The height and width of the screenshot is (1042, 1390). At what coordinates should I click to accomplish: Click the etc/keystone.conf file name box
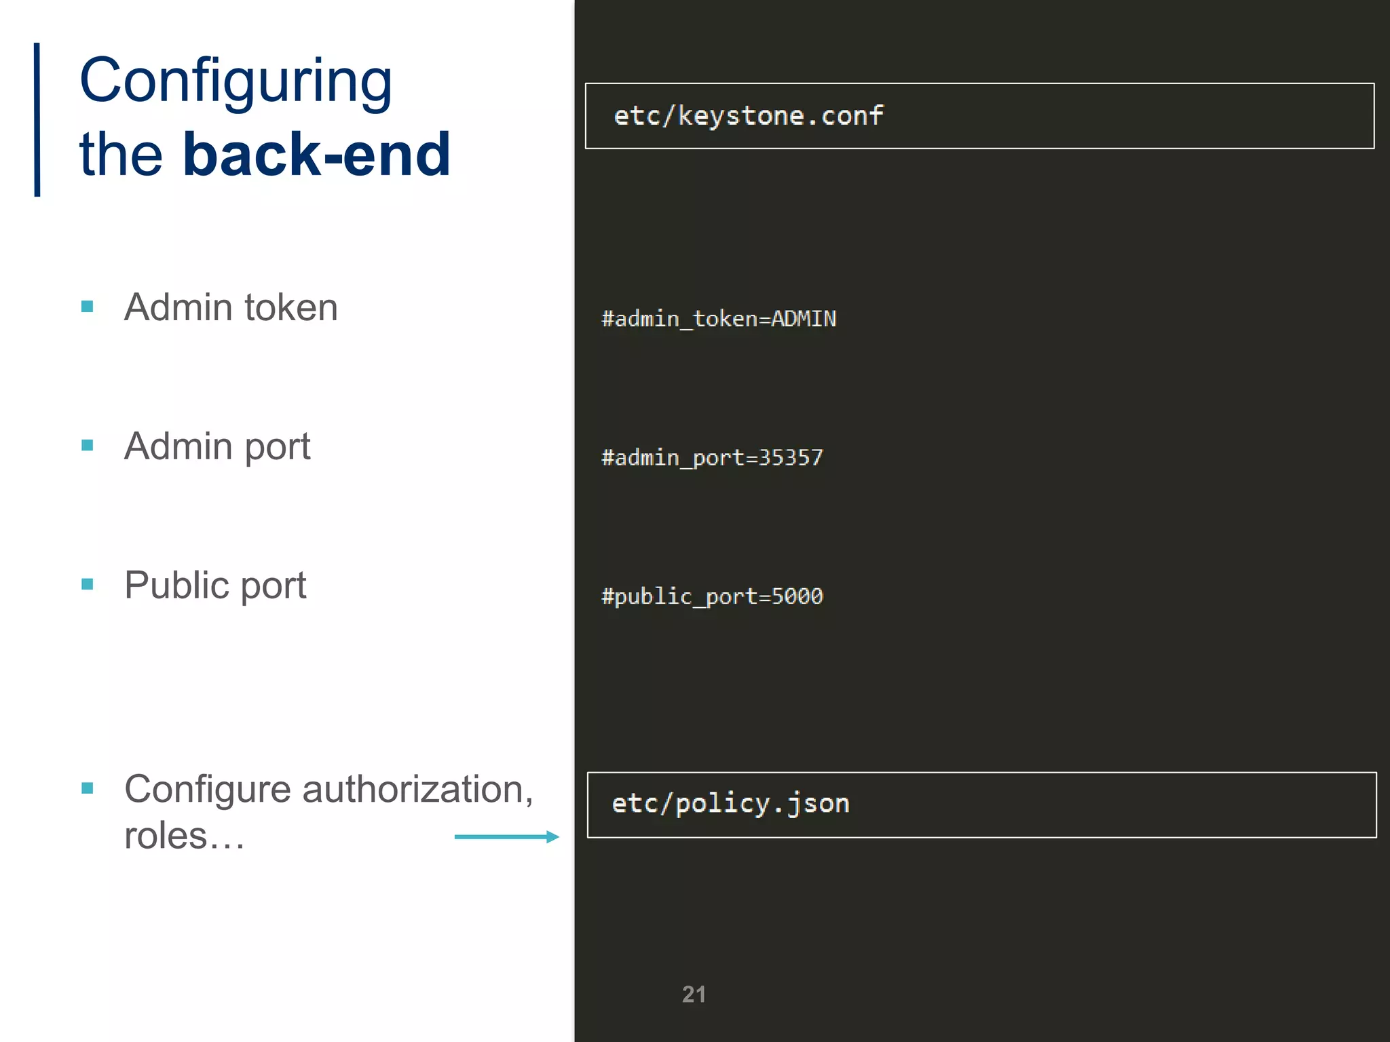tap(979, 116)
